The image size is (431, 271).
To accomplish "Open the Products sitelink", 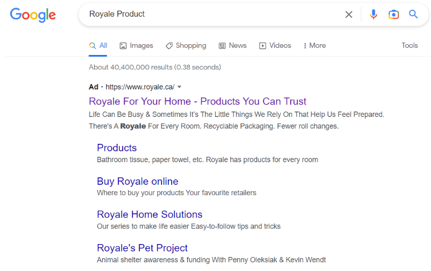I will 117,148.
